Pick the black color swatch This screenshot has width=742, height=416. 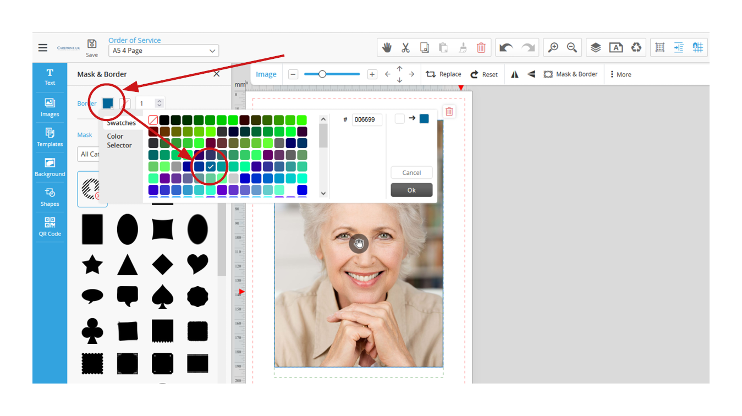pos(164,120)
